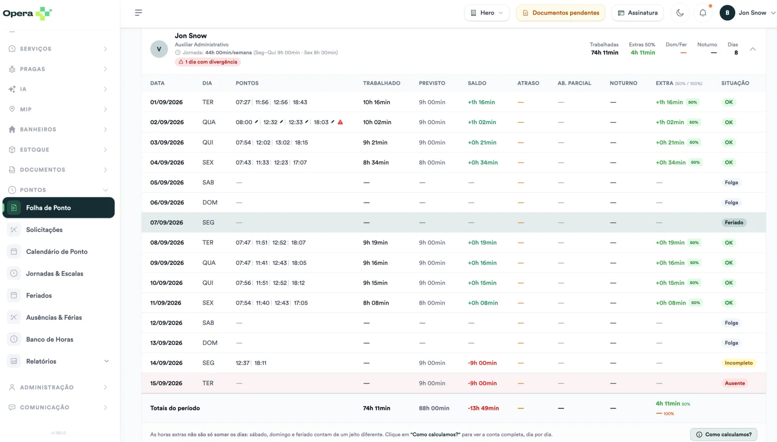Go to Solicitações in sidebar
777x442 pixels.
pyautogui.click(x=58, y=230)
